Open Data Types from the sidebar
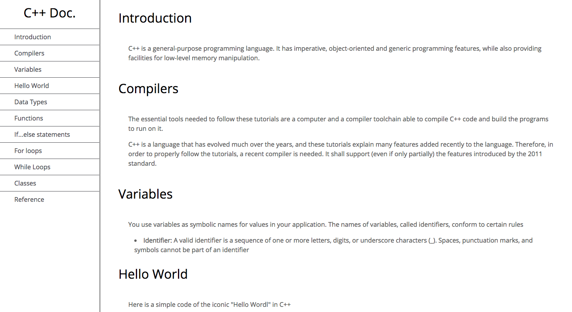 click(50, 102)
